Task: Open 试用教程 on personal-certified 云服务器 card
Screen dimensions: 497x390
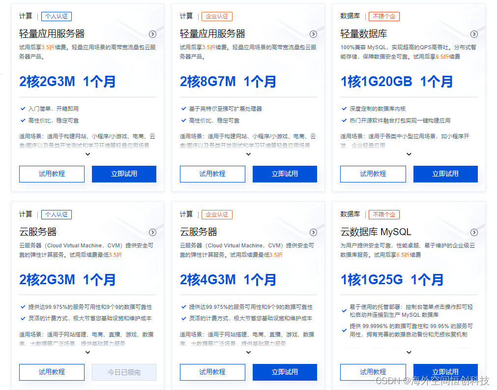Action: [52, 372]
